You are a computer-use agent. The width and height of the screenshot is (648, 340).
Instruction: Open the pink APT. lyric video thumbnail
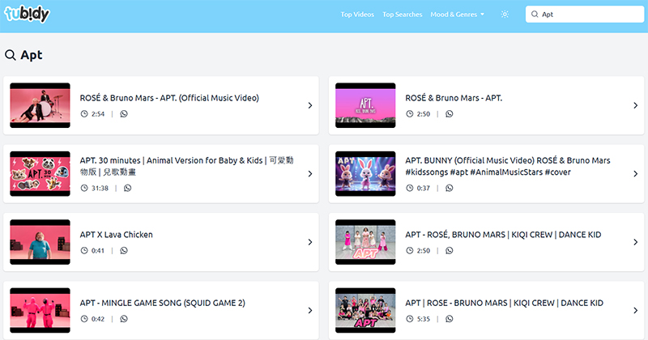(x=365, y=105)
